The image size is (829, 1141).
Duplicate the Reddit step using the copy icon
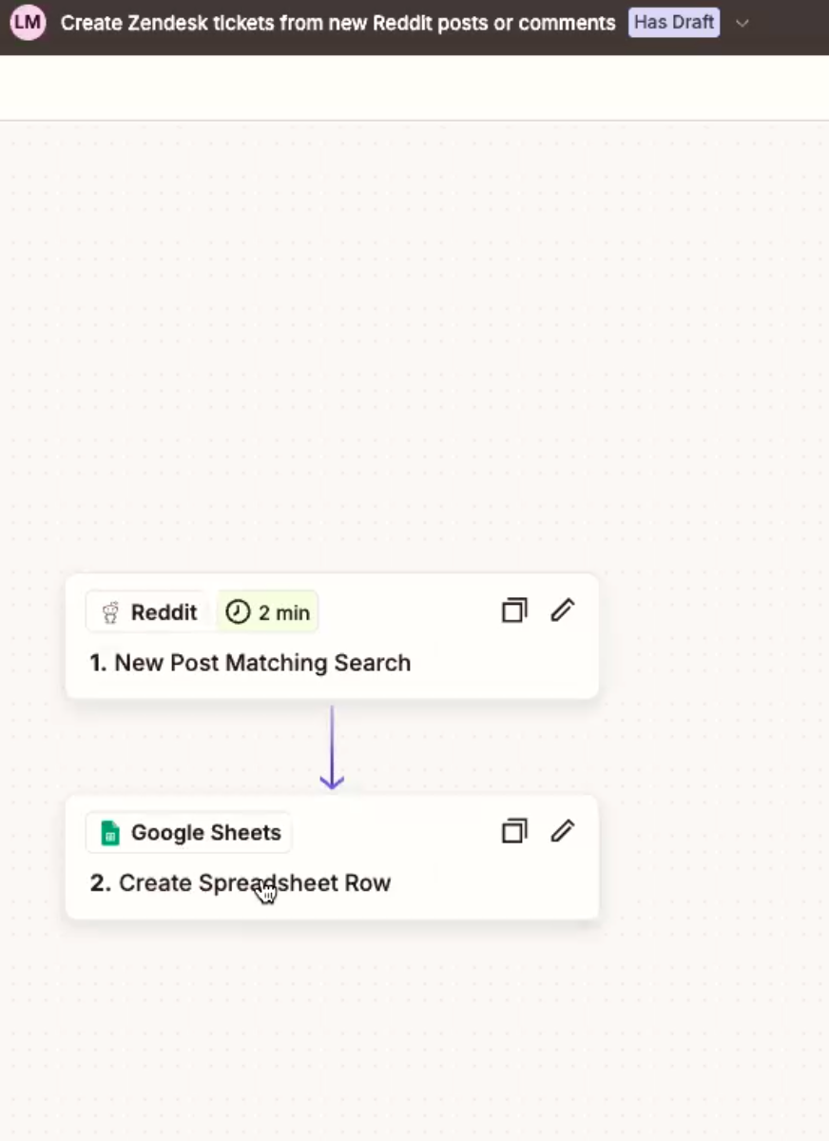click(x=514, y=610)
